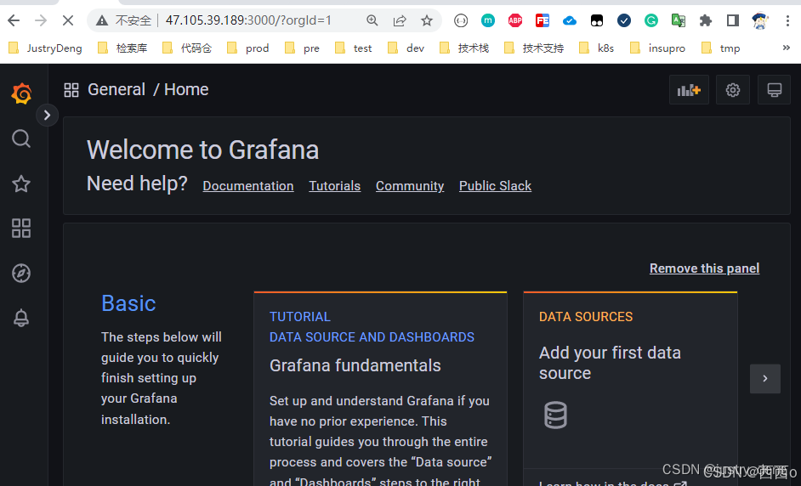Open the Tutorials link

tap(335, 186)
